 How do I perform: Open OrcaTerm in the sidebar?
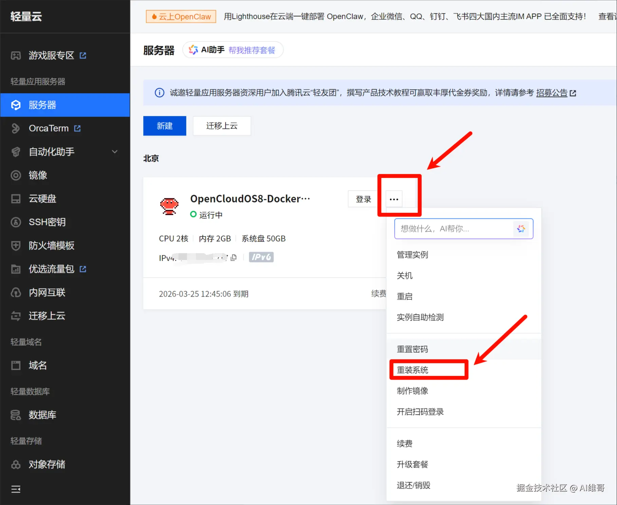coord(65,128)
